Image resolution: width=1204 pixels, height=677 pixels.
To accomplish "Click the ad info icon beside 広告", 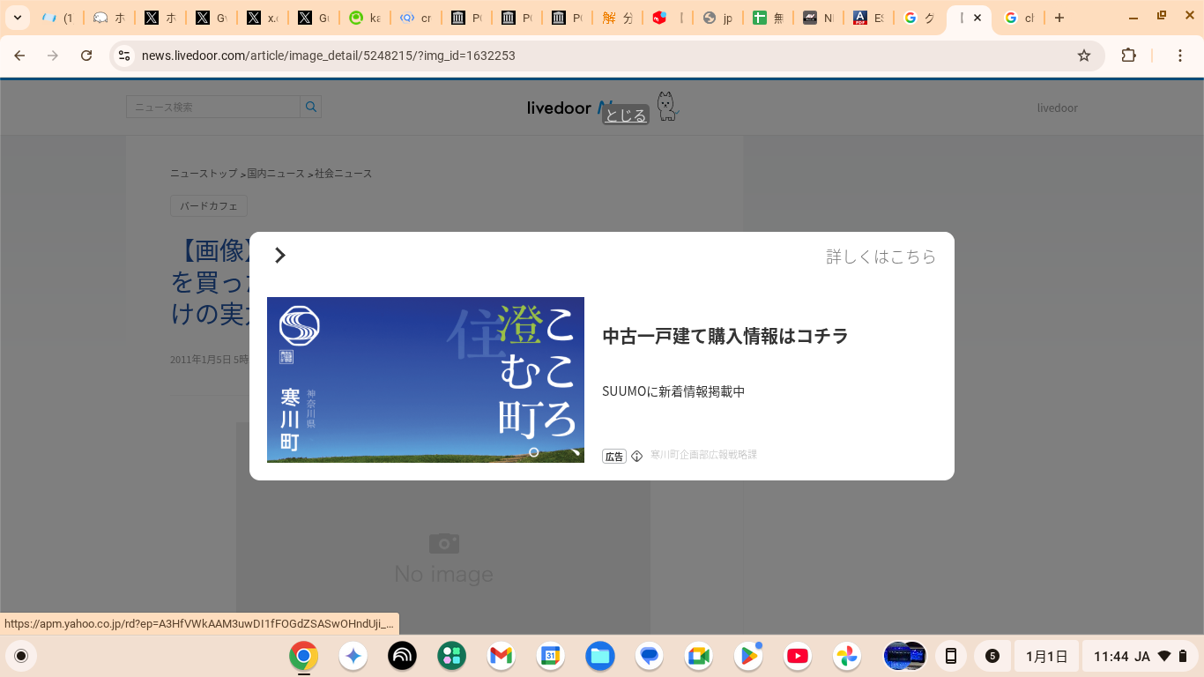I will coord(637,457).
